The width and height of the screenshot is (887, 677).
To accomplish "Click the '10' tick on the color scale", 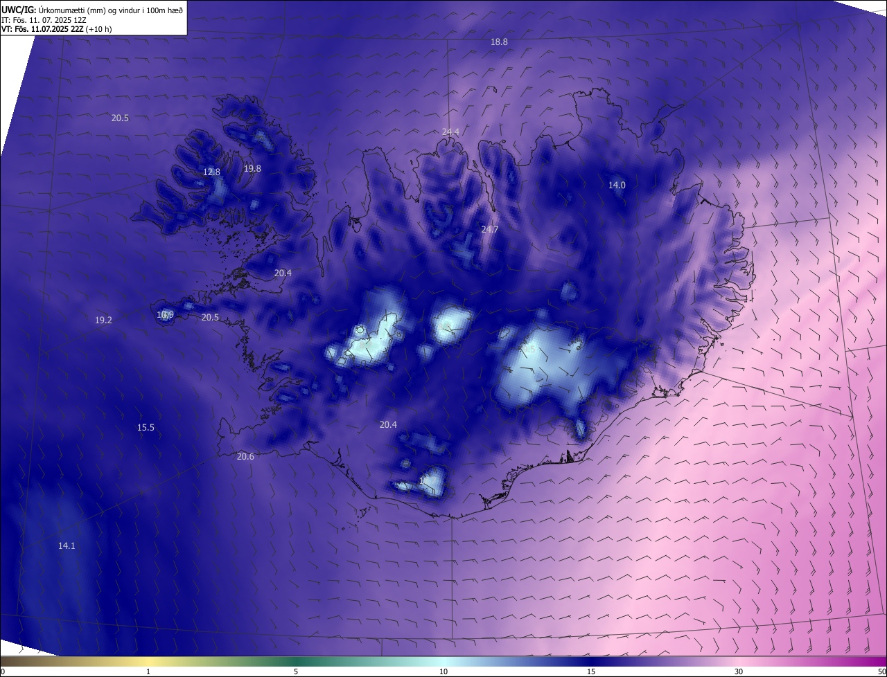I will point(443,672).
